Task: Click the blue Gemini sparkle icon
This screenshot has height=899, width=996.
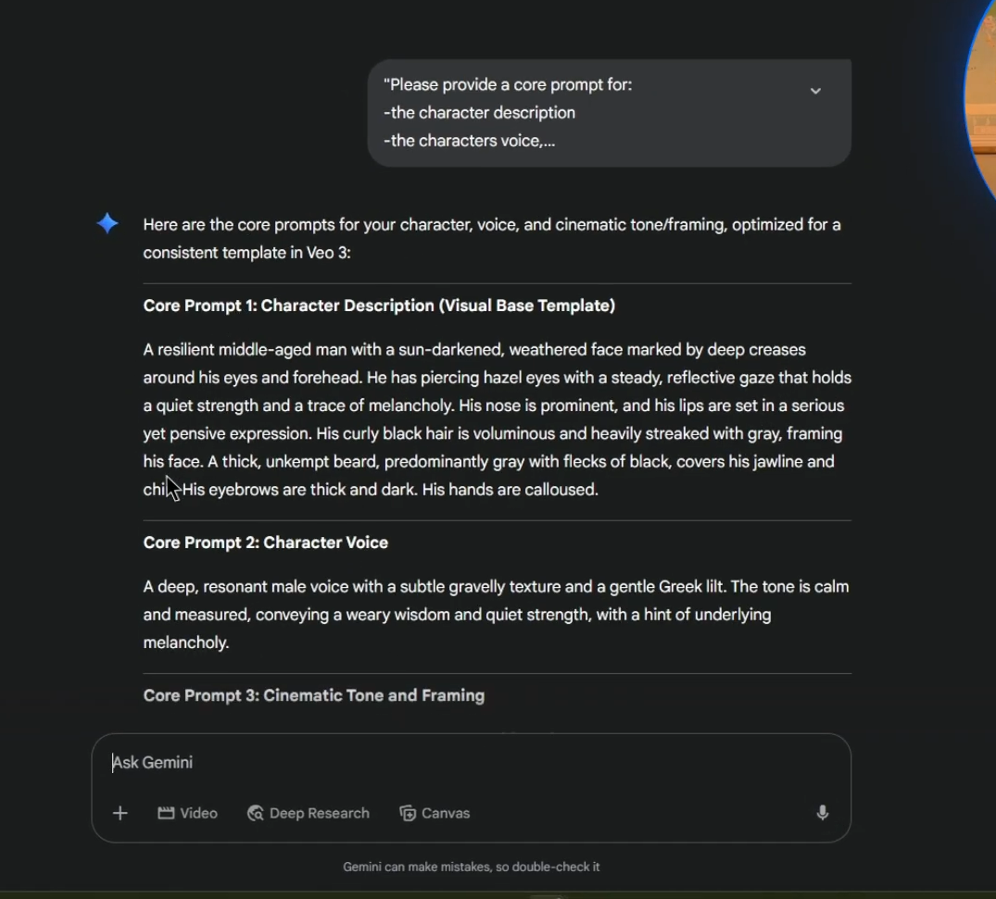Action: click(x=107, y=223)
